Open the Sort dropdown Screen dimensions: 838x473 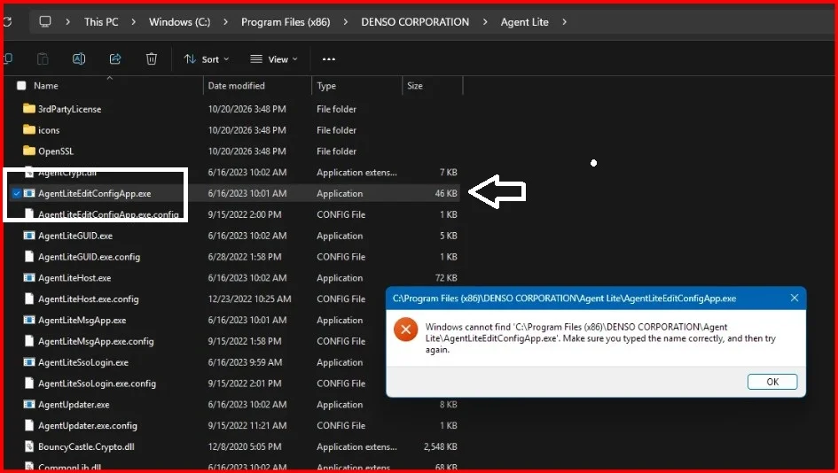click(207, 59)
